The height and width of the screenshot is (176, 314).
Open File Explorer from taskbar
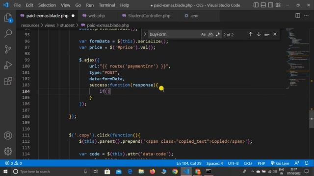141,172
